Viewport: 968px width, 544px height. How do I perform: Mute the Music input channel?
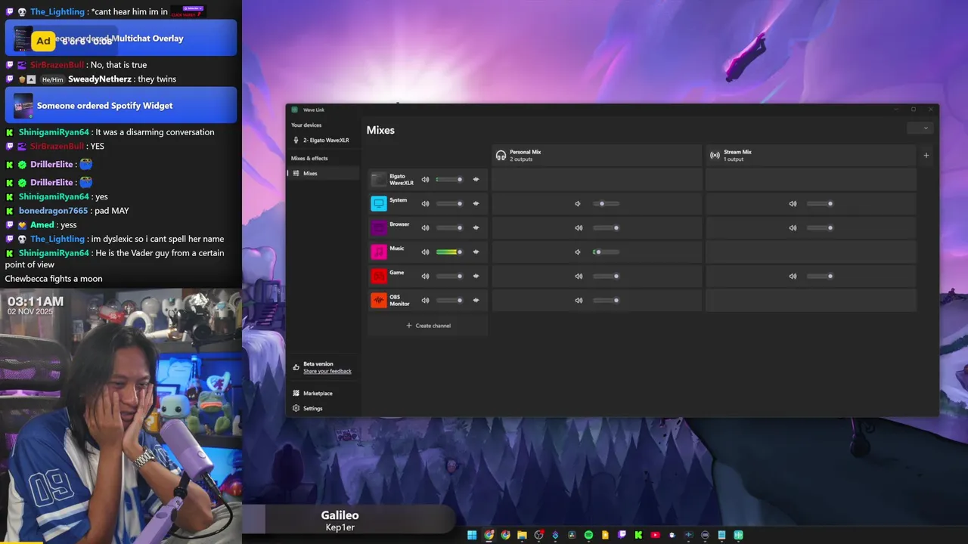[425, 252]
